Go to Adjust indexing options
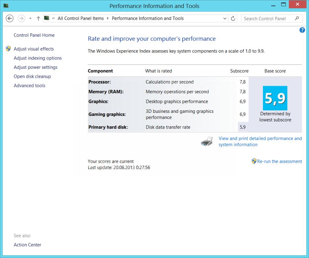Viewport: 309px width, 258px height. click(38, 58)
